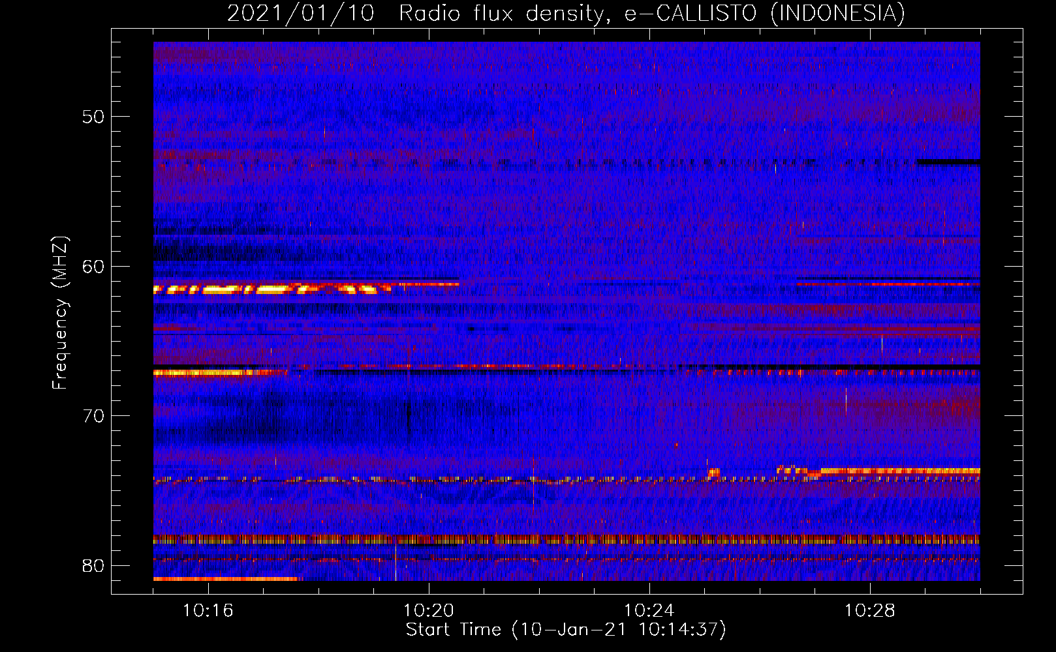Click the 50 MHz frequency tick label
Viewport: 1056px width, 652px height.
[93, 117]
